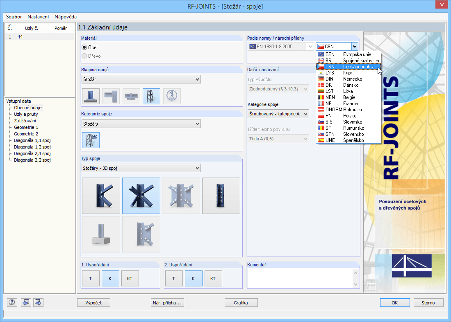Choose the K-shaped 3D joint type thumbnail

coord(101,196)
